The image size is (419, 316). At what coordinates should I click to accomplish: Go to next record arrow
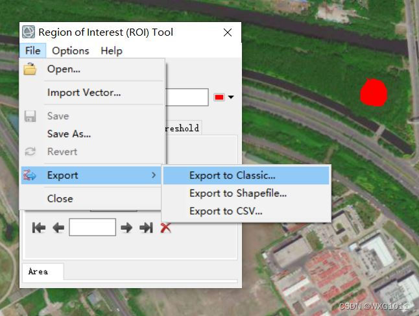126,228
